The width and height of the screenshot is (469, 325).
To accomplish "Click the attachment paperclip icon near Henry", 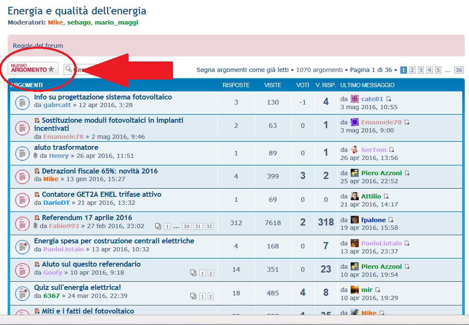I will [x=36, y=156].
